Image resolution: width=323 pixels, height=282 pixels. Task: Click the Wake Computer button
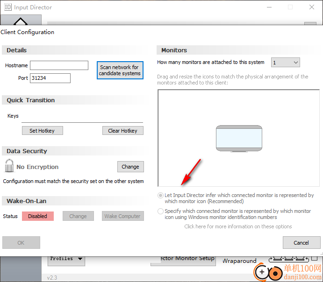click(x=123, y=216)
